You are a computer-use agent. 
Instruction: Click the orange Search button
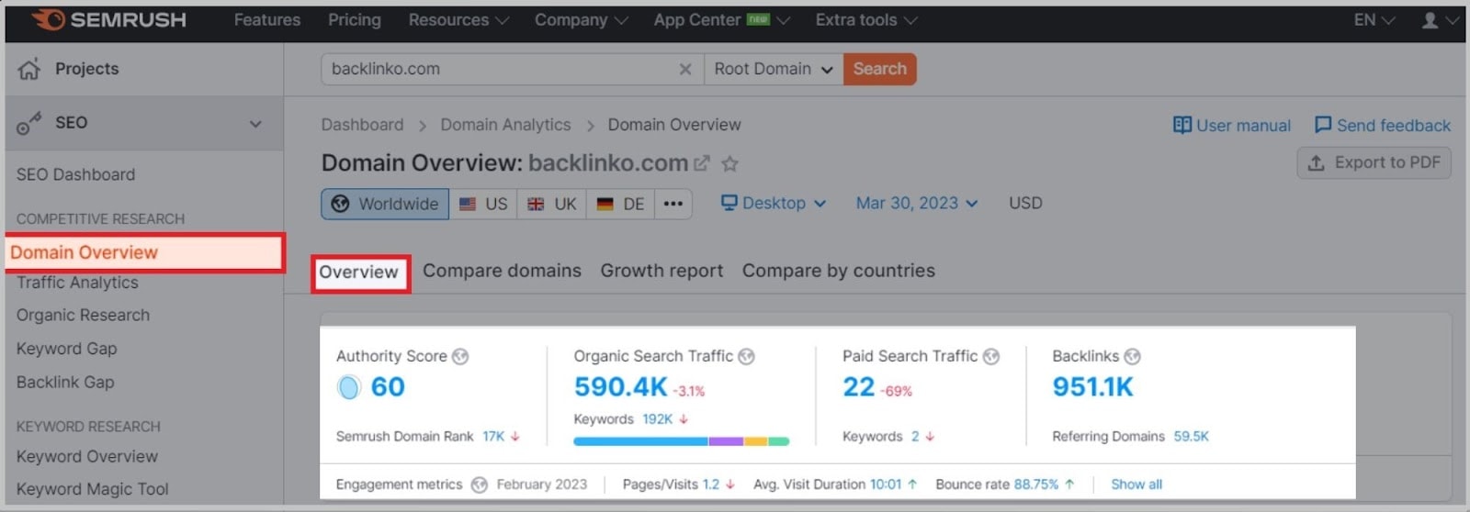tap(879, 69)
